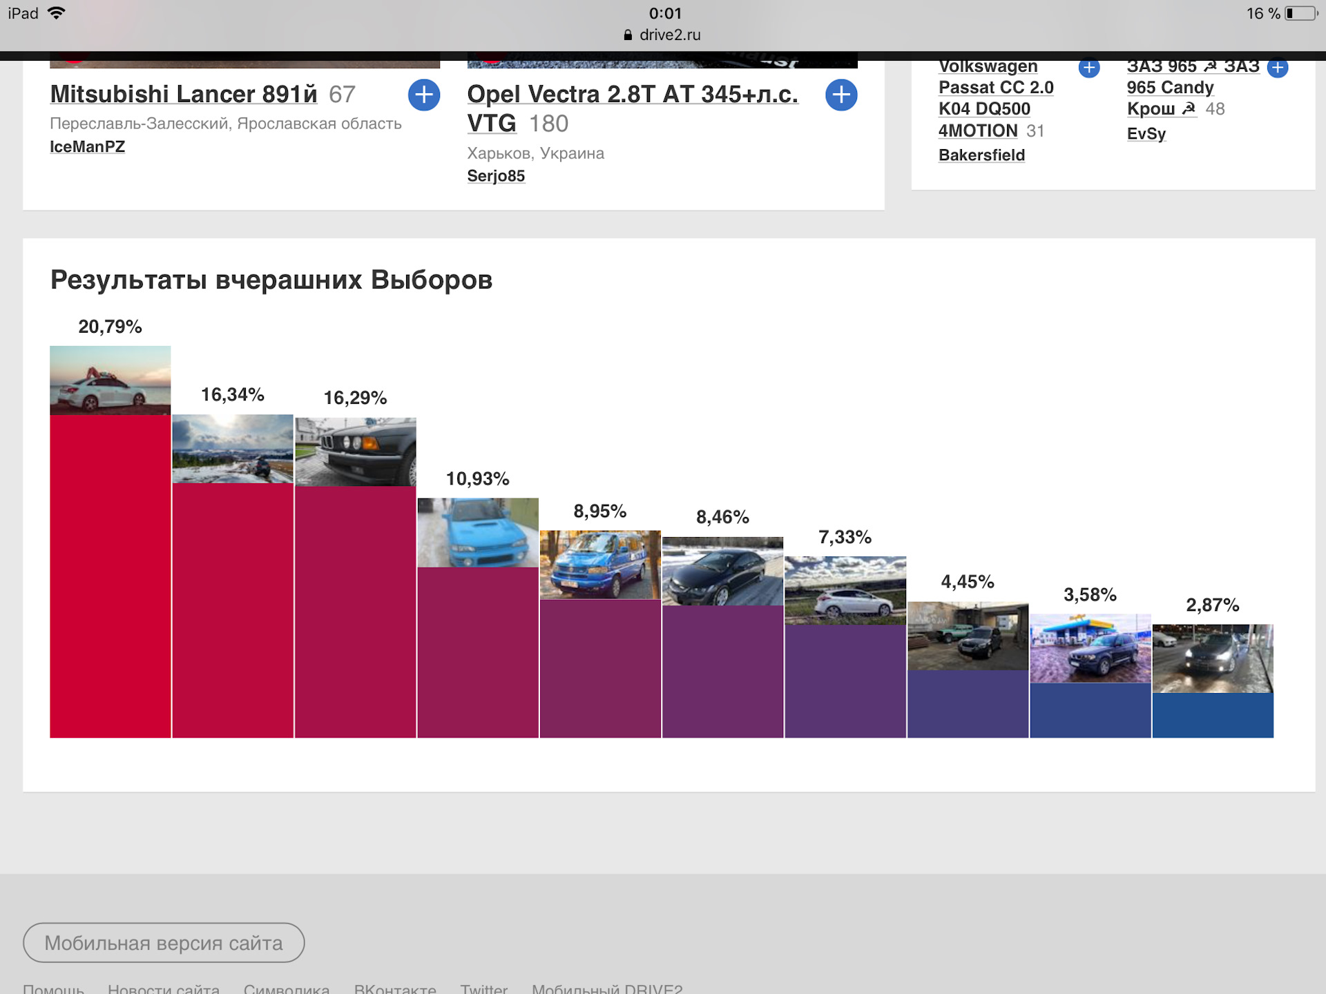Open EvSy user profile

pos(1146,133)
